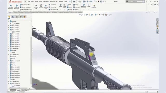Select the Revolved Boss/Base tool
This screenshot has height=93, width=166.
[x=17, y=7]
